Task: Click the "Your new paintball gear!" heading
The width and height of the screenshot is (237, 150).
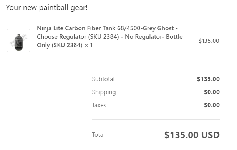Action: click(47, 8)
